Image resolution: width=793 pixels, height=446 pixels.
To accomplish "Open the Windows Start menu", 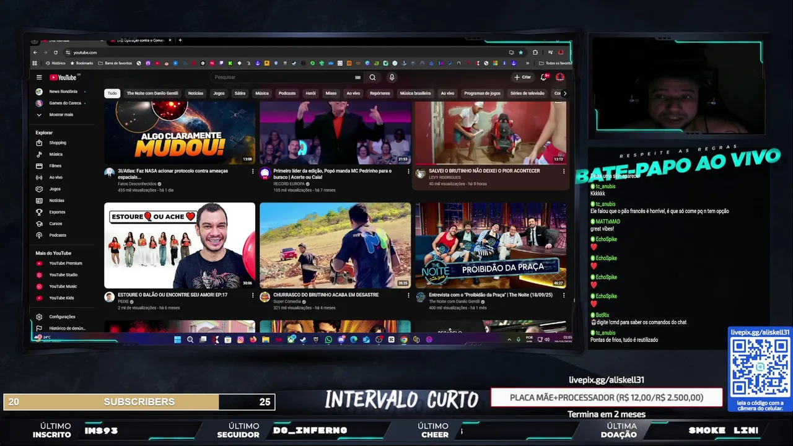I will tap(177, 339).
